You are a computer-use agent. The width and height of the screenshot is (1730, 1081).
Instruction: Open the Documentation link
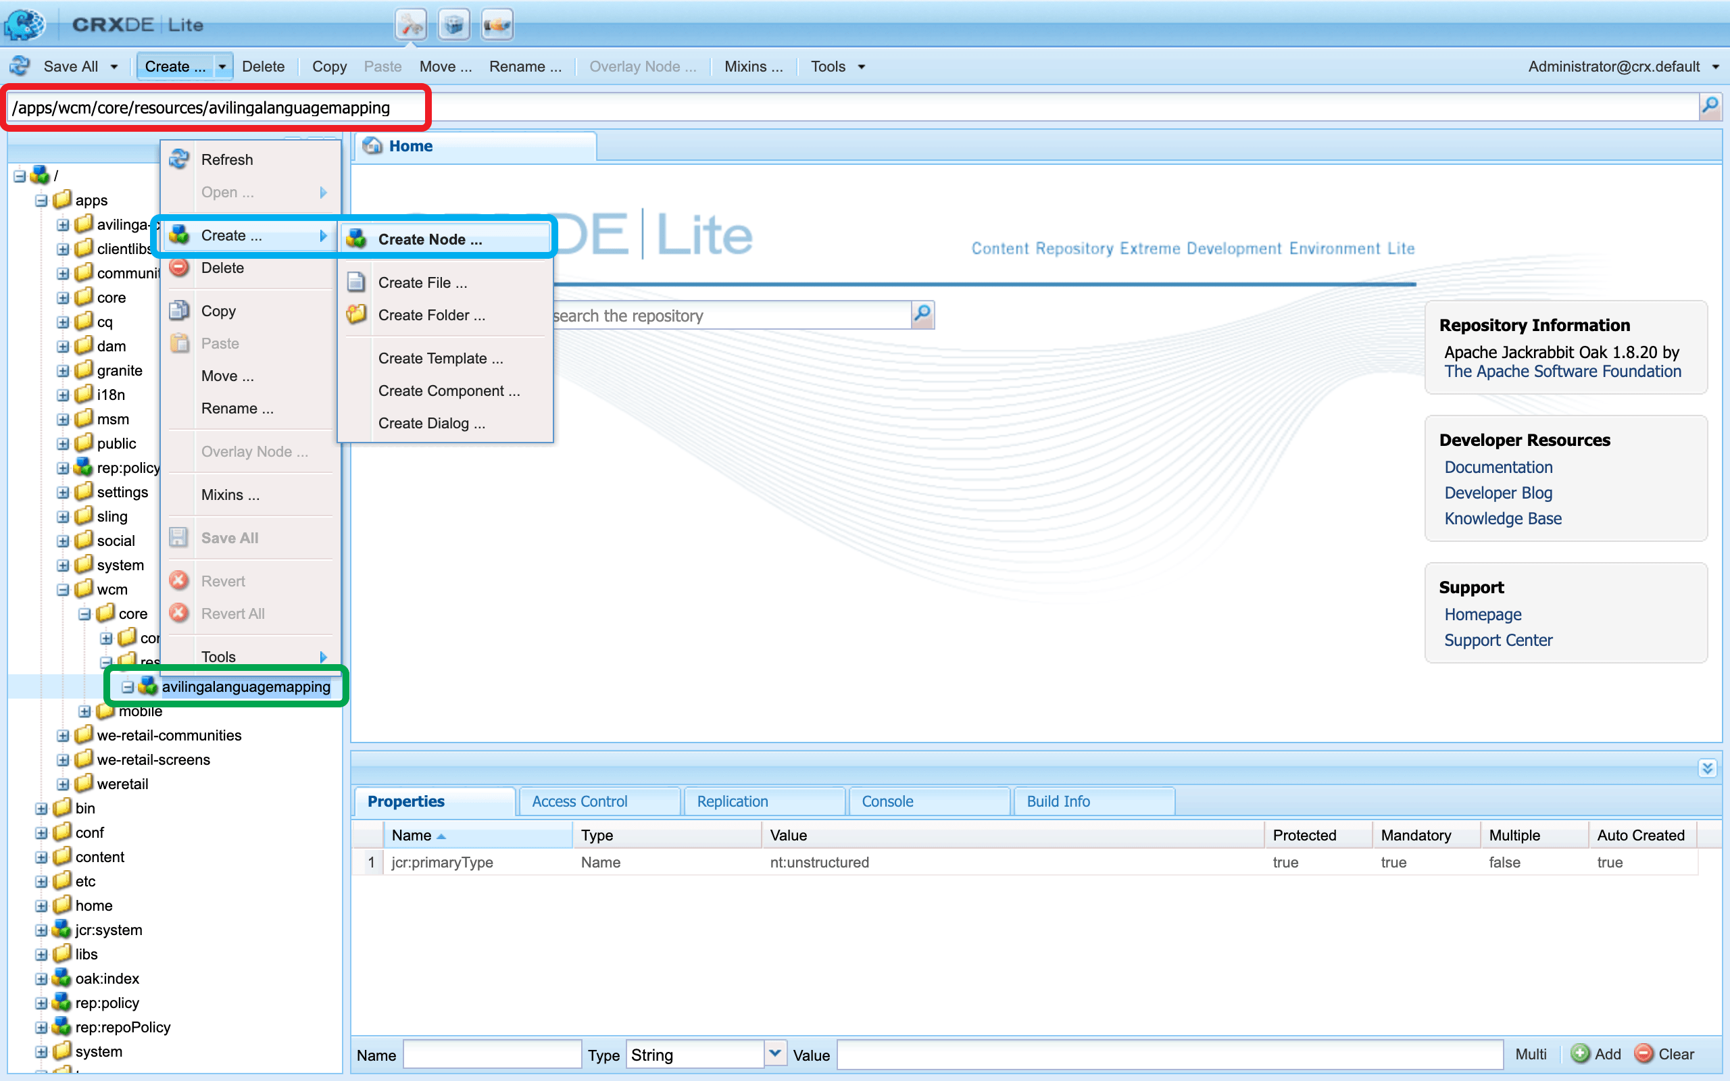click(1498, 467)
